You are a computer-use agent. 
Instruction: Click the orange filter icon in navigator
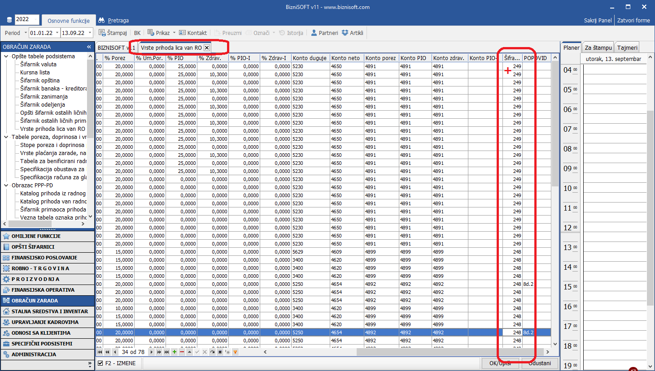pyautogui.click(x=235, y=352)
